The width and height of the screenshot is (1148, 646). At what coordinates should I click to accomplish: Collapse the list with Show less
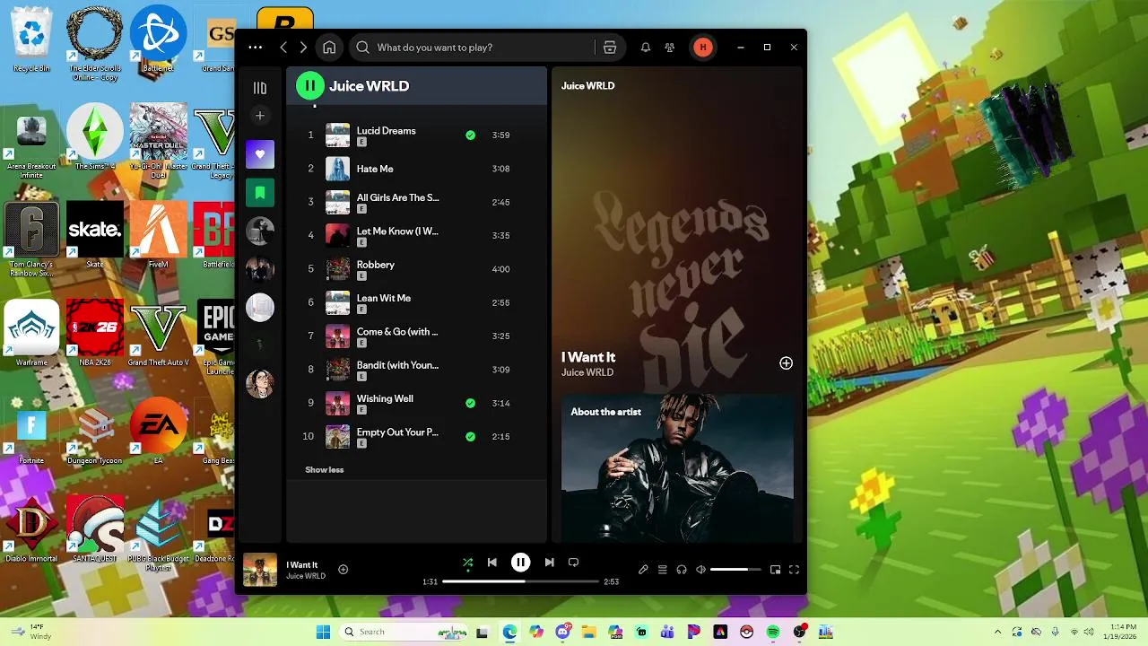pos(324,470)
